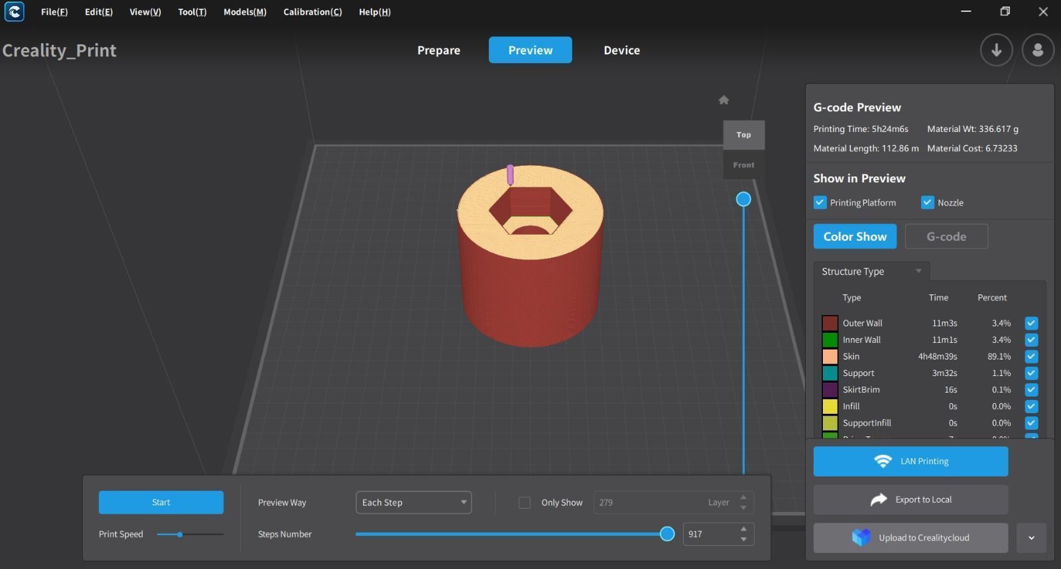This screenshot has width=1061, height=569.
Task: Open the user account icon
Action: click(x=1038, y=50)
